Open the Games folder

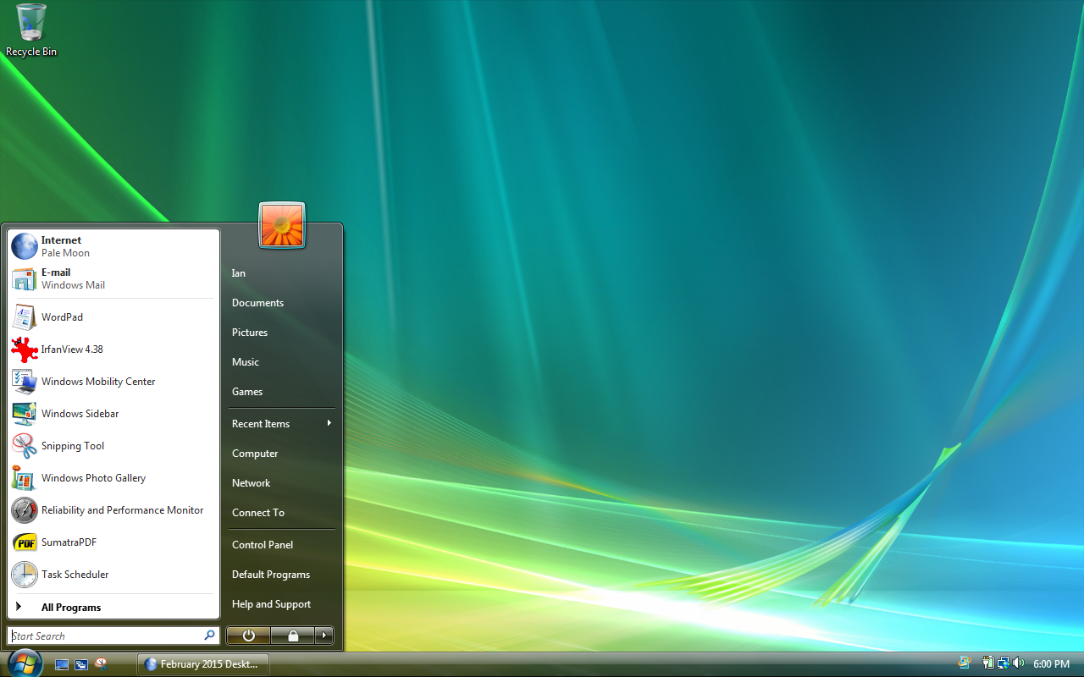pyautogui.click(x=282, y=392)
